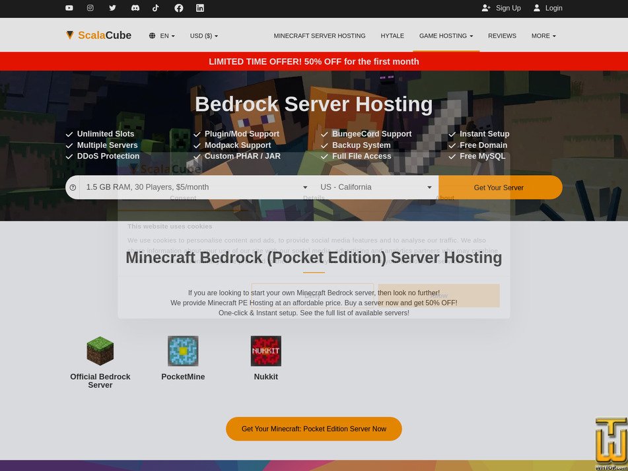The height and width of the screenshot is (471, 628).
Task: Click the Facebook icon
Action: pos(178,9)
